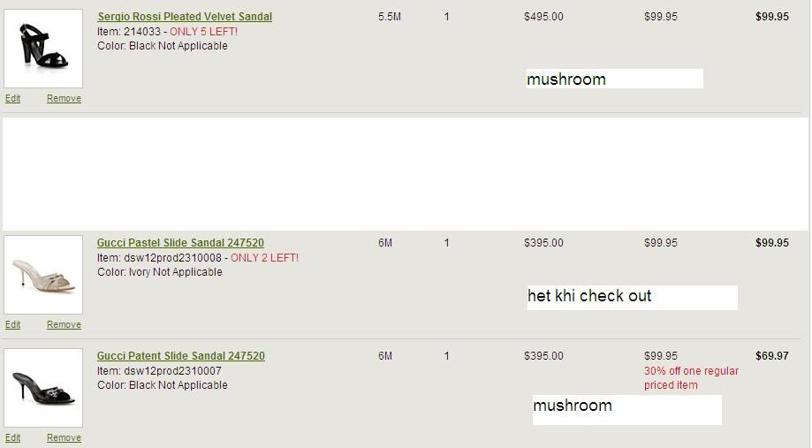Click the mushroom note under Sergio Rossi

(x=566, y=80)
